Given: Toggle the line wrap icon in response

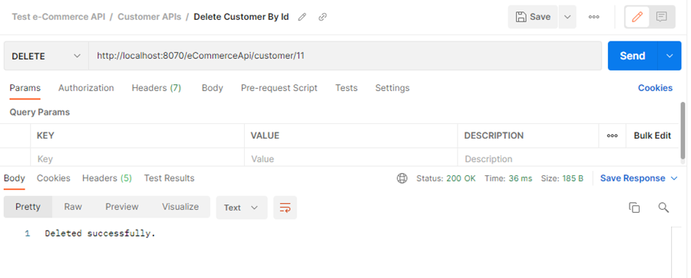Looking at the screenshot, I should click(285, 208).
